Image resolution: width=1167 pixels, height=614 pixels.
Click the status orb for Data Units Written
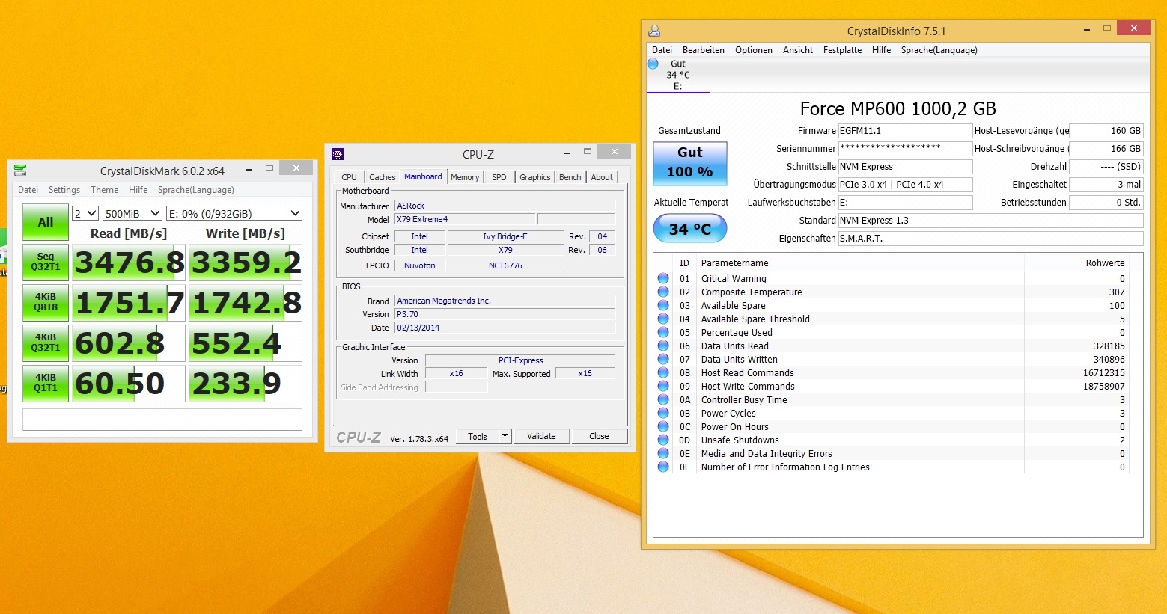coord(663,359)
